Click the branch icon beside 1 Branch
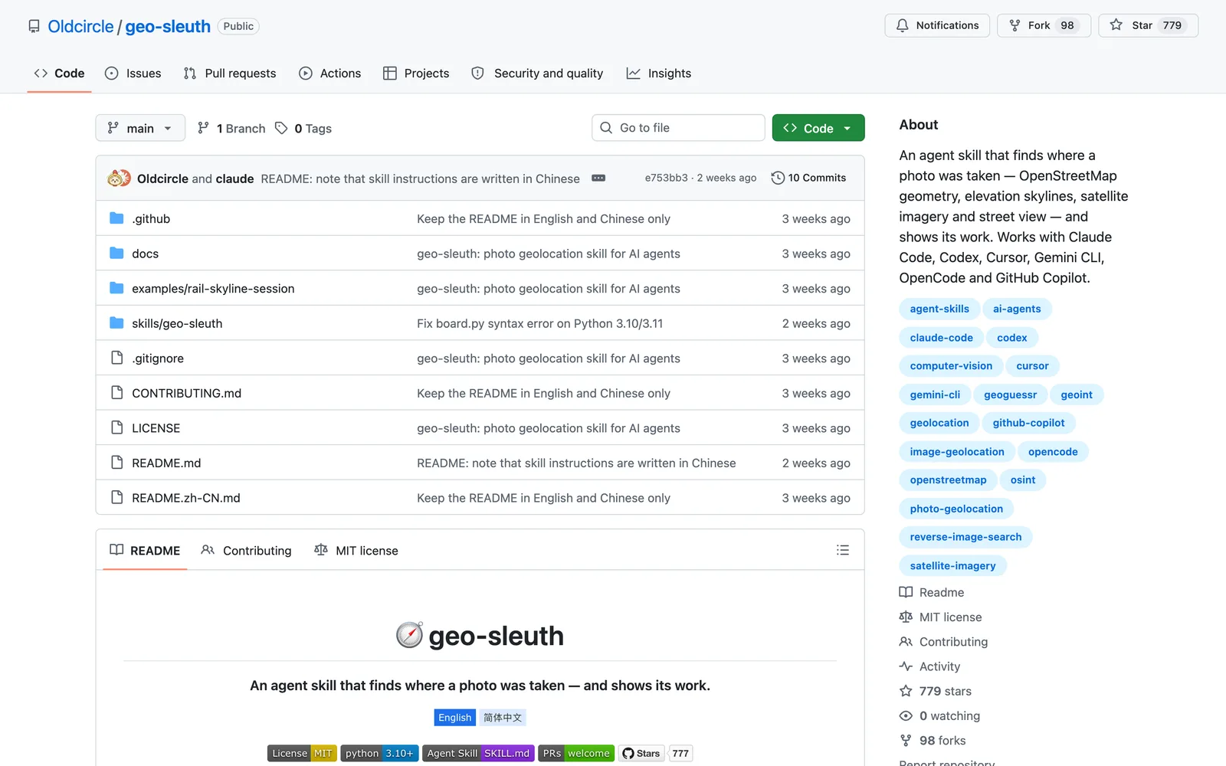Image resolution: width=1226 pixels, height=766 pixels. (x=203, y=128)
